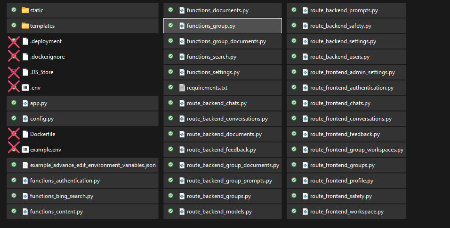Select the .deployment file
This screenshot has width=450, height=228.
click(46, 41)
